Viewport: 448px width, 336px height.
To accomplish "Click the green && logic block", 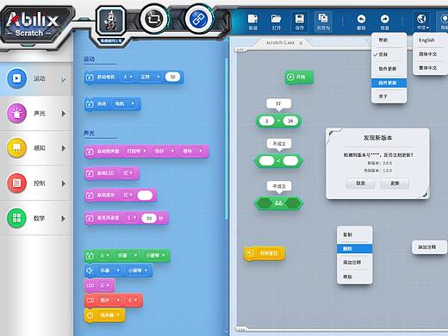I will click(x=278, y=203).
